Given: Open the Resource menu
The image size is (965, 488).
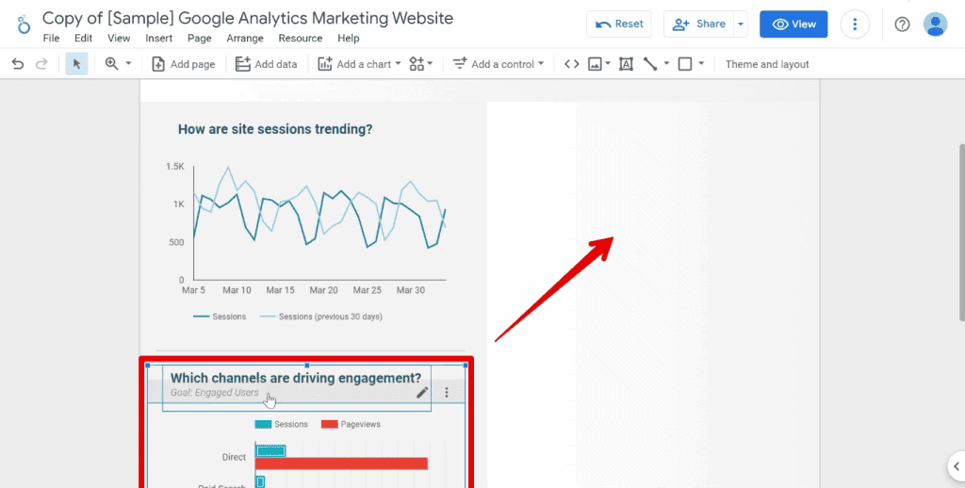Looking at the screenshot, I should (301, 38).
